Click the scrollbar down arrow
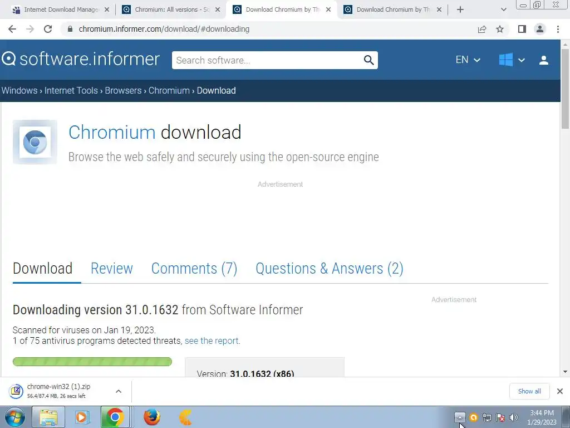This screenshot has width=570, height=428. tap(565, 372)
